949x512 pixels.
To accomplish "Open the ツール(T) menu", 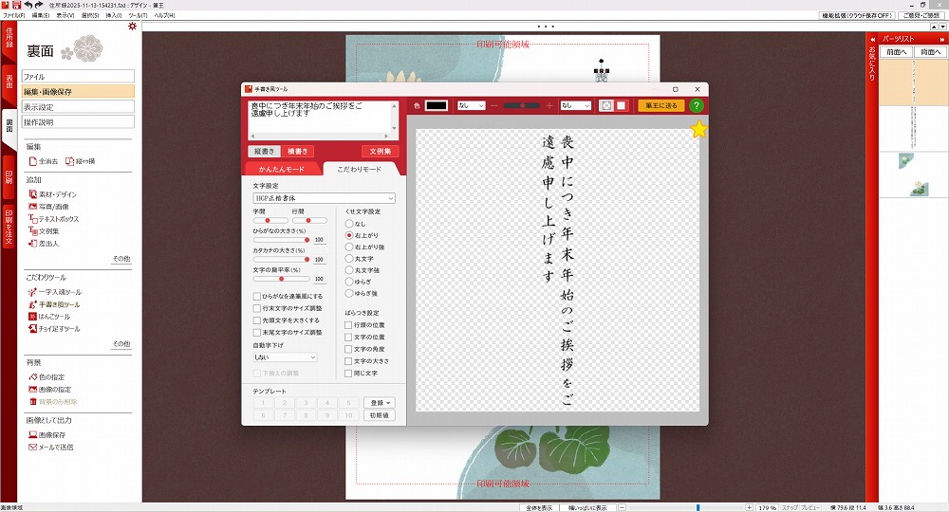I will pos(138,15).
